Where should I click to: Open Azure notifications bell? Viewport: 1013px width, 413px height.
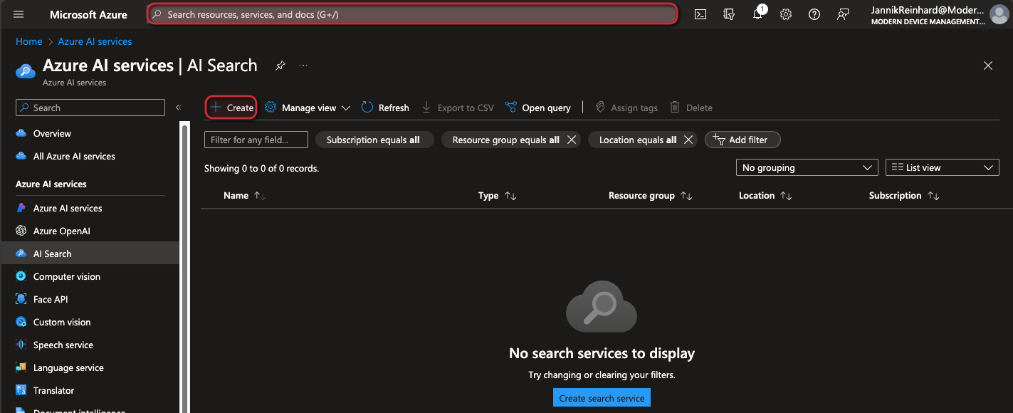click(757, 14)
